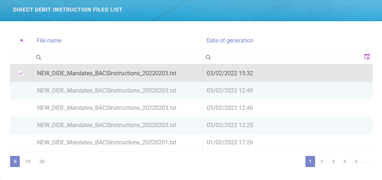Set page size to 10 rows

pyautogui.click(x=28, y=162)
